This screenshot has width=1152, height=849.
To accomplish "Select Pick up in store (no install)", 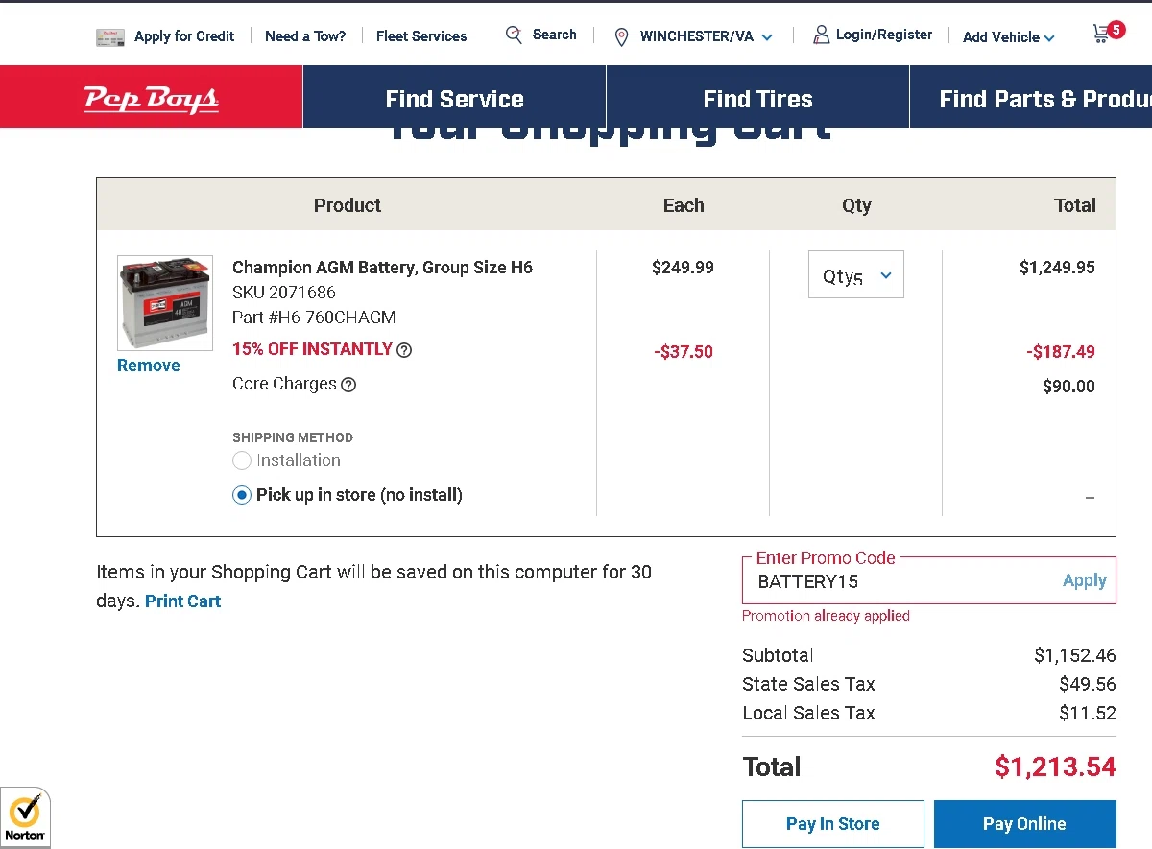I will tap(242, 495).
